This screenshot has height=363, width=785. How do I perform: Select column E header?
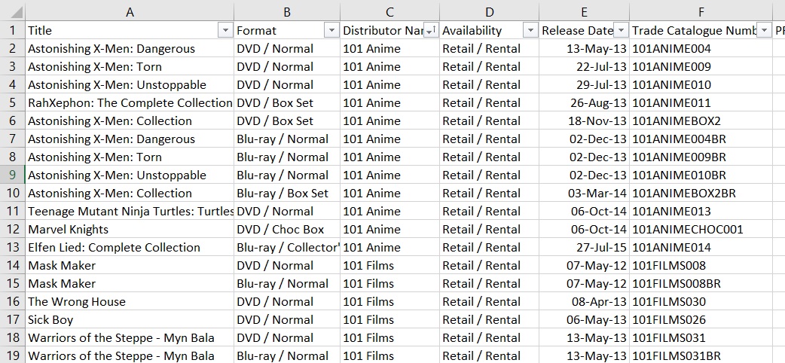(x=584, y=12)
